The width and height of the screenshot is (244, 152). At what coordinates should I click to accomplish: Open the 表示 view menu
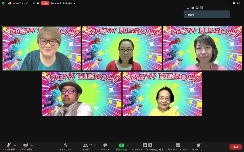pos(237,3)
